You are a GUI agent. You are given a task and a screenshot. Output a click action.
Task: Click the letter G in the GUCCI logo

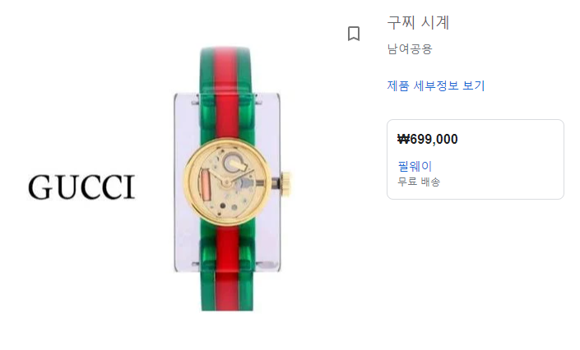pos(39,187)
